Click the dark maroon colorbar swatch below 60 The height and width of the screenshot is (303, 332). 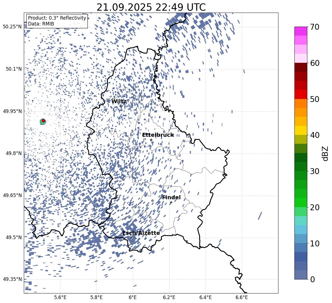pos(301,67)
